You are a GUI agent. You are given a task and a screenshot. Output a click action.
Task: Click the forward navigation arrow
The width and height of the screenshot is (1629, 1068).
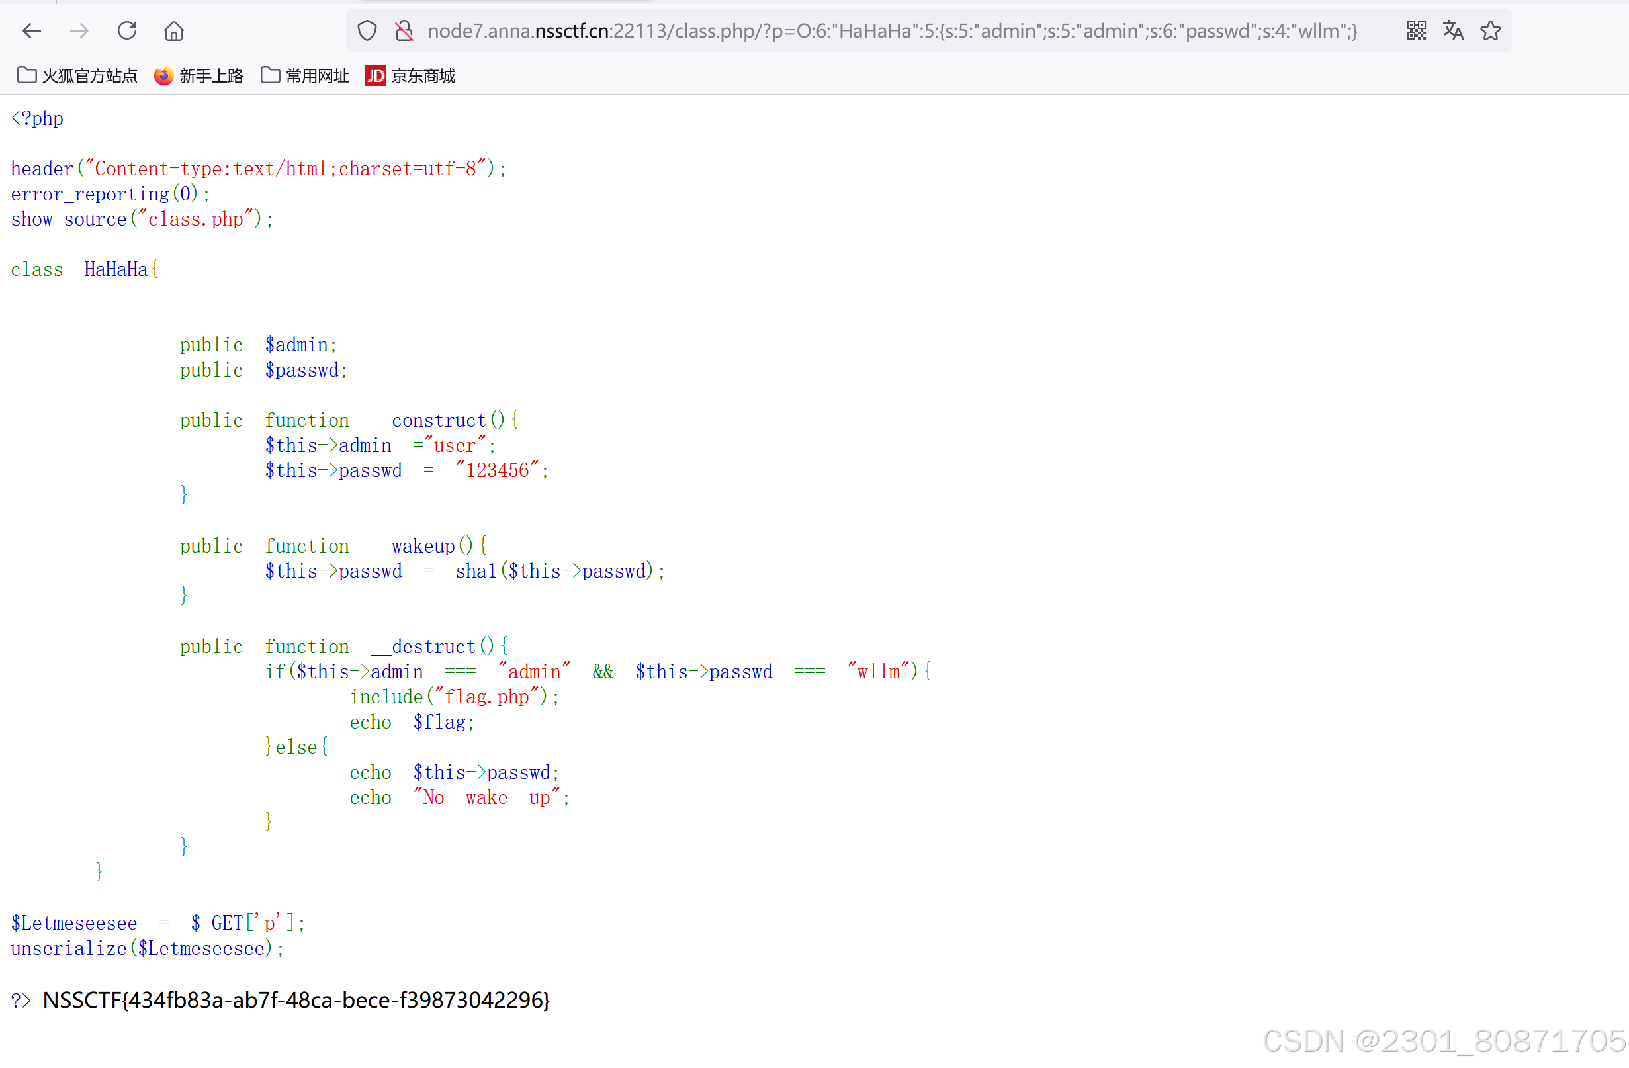pyautogui.click(x=79, y=31)
